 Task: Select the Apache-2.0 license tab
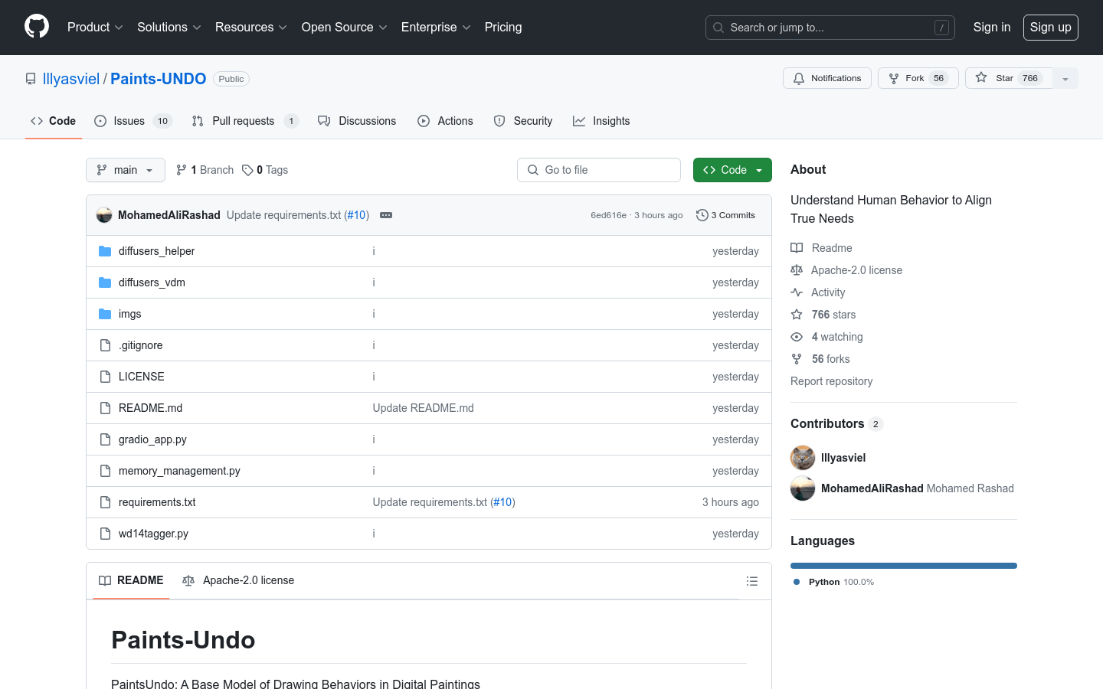click(238, 580)
